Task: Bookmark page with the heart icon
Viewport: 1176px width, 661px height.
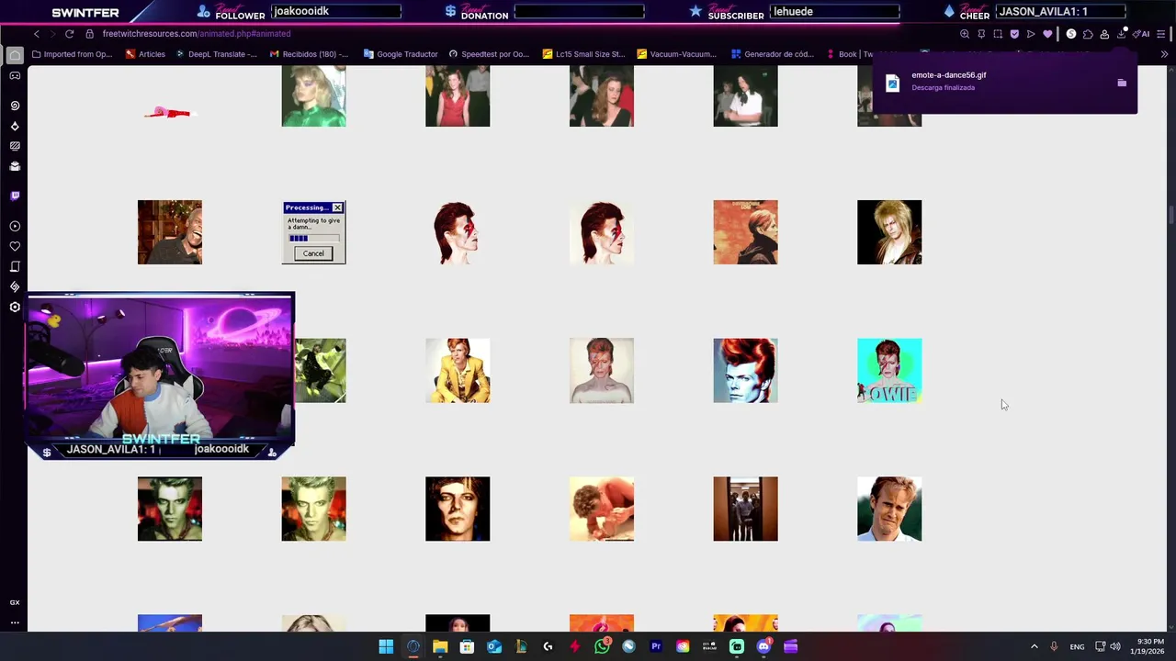Action: coord(1047,34)
